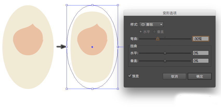Click the 扭曲 垂直 distortion slider handle

tap(165, 61)
